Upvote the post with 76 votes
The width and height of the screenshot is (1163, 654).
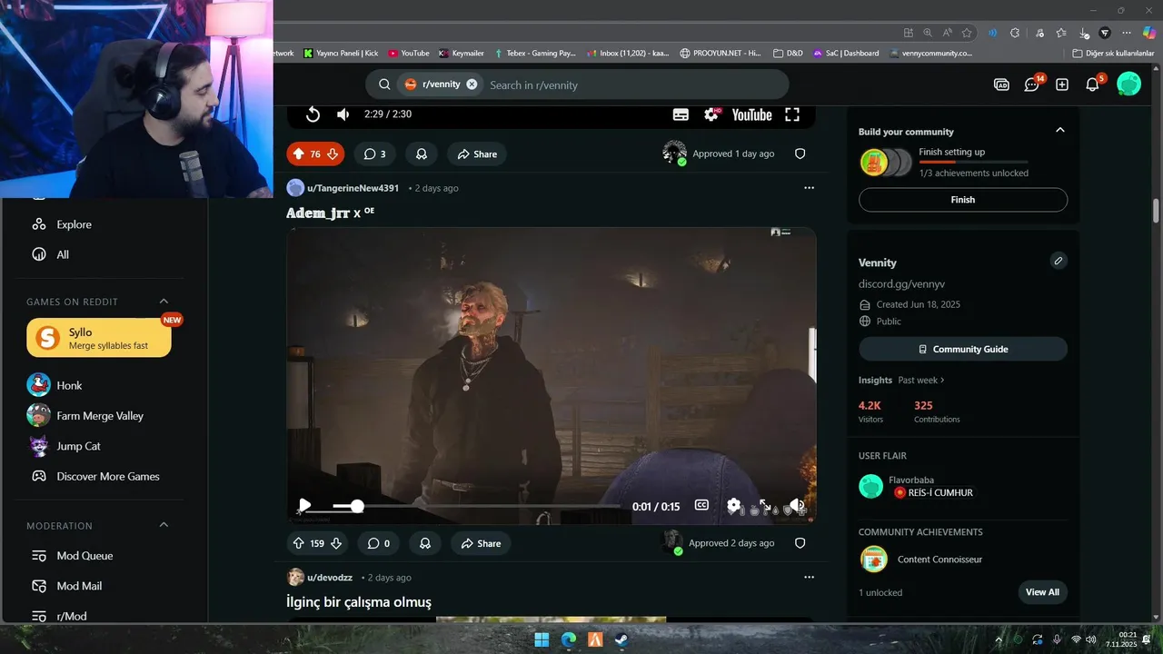point(297,154)
